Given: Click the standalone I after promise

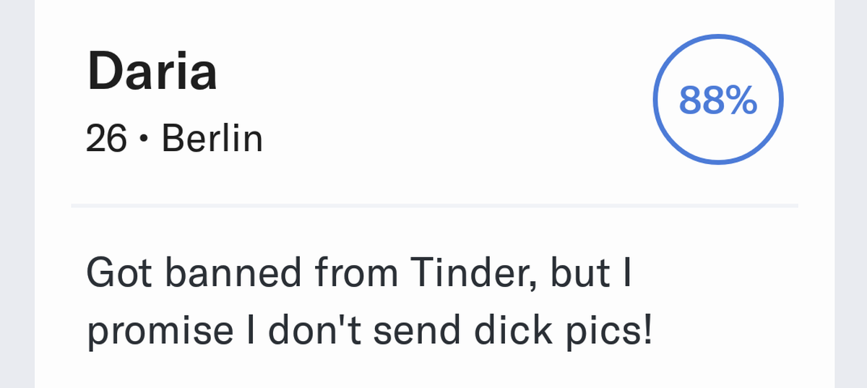Looking at the screenshot, I should [x=250, y=331].
